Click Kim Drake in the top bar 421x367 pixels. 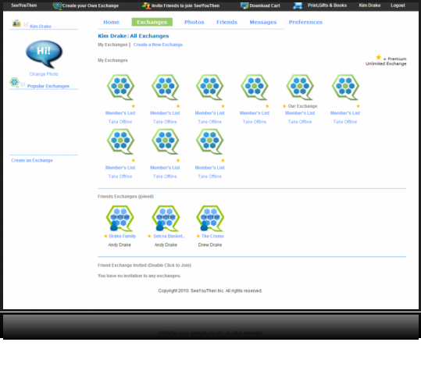click(369, 5)
